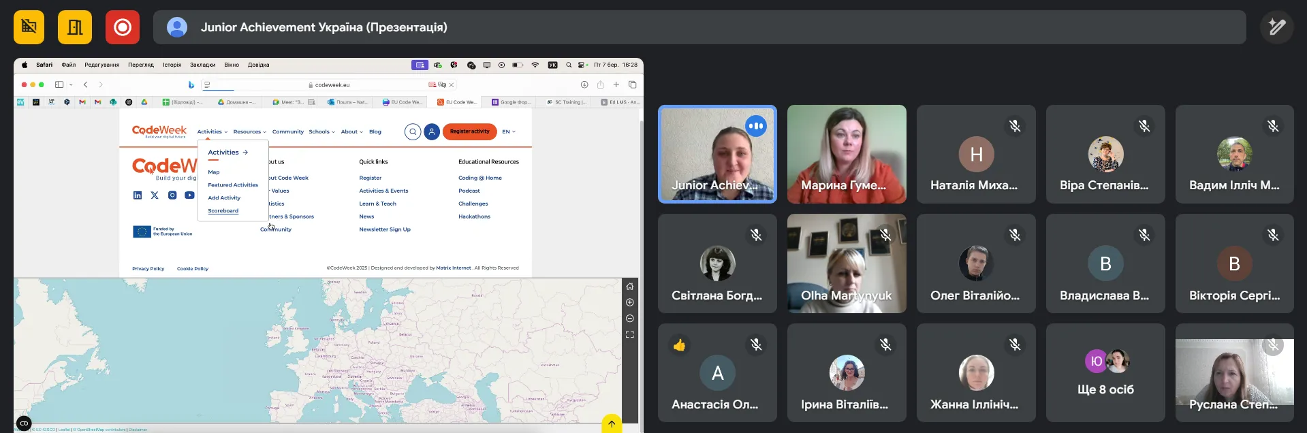The image size is (1307, 433).
Task: Click the red recording icon
Action: point(123,27)
